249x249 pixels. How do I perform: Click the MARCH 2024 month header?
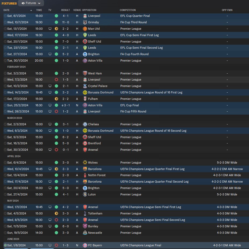[x=15, y=118]
